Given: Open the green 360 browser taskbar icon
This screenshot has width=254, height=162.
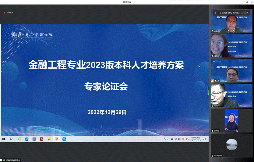Looking at the screenshot, I should pos(19,139).
